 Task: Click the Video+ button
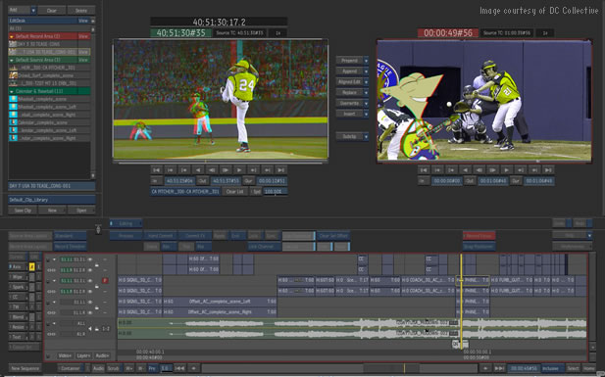65,355
